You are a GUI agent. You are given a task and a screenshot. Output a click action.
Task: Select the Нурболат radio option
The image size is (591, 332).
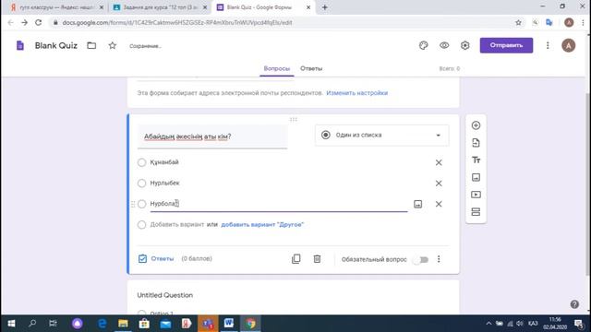(x=141, y=204)
